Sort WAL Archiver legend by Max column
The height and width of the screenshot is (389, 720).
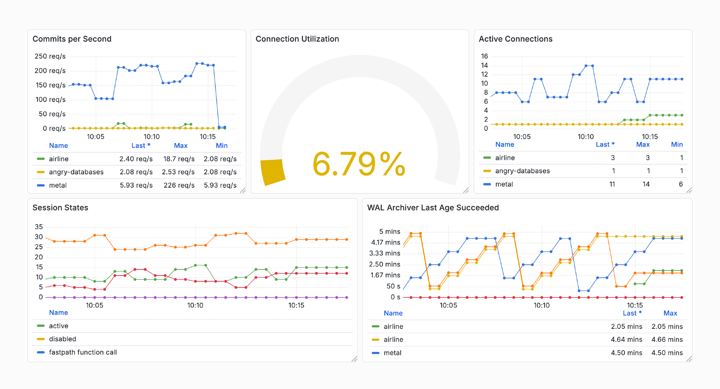click(x=670, y=313)
